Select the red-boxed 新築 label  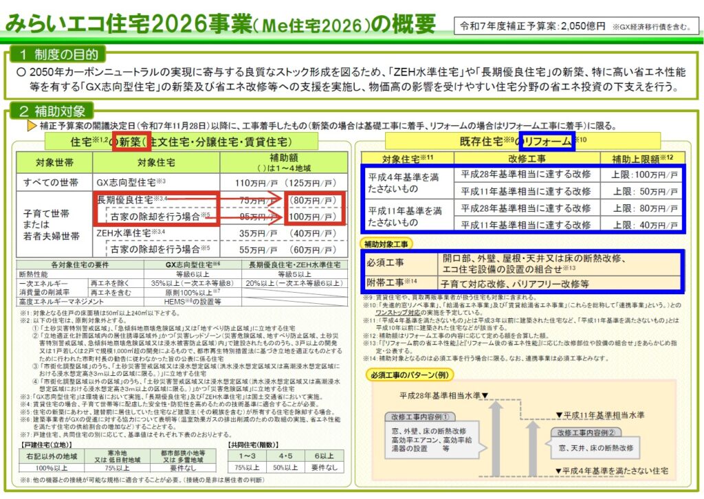click(x=129, y=142)
